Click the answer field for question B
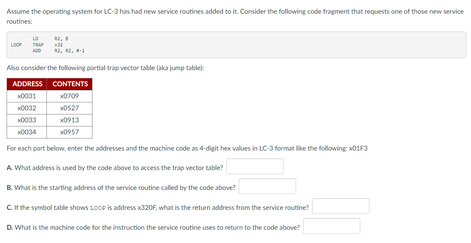This screenshot has width=471, height=243. tap(267, 186)
